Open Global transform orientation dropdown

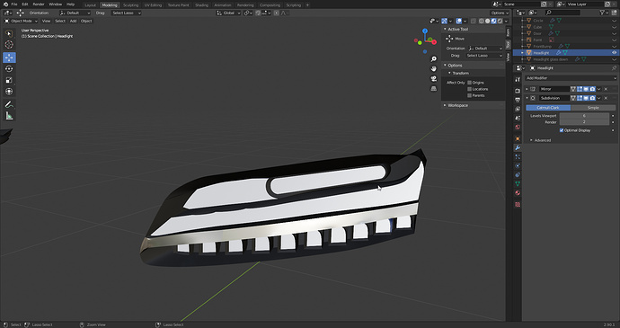point(228,13)
